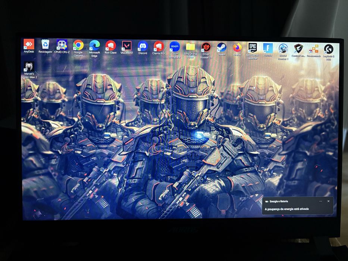Select the Epic Games Launcher shortcut

pyautogui.click(x=253, y=51)
